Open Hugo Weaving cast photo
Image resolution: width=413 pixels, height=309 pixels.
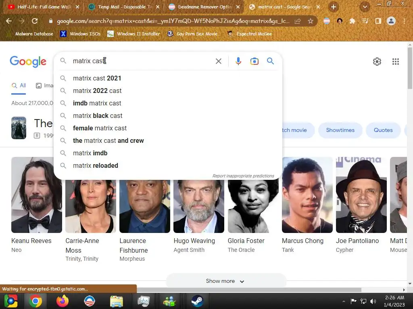199,206
